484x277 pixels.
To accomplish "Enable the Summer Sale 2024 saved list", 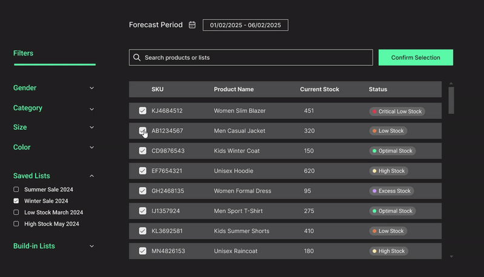I will (x=16, y=189).
